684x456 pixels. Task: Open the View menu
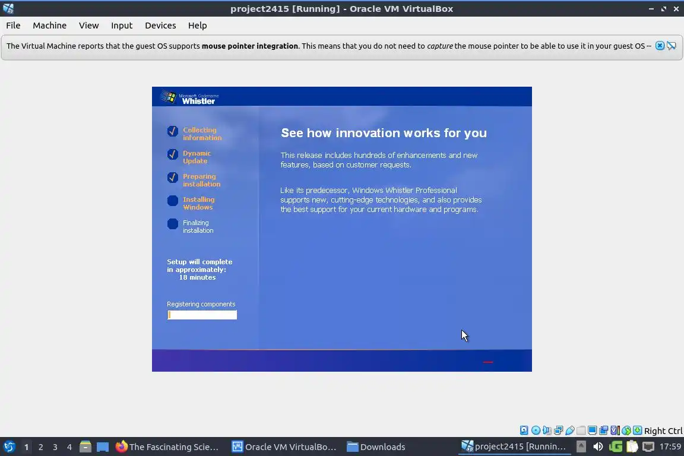point(88,26)
